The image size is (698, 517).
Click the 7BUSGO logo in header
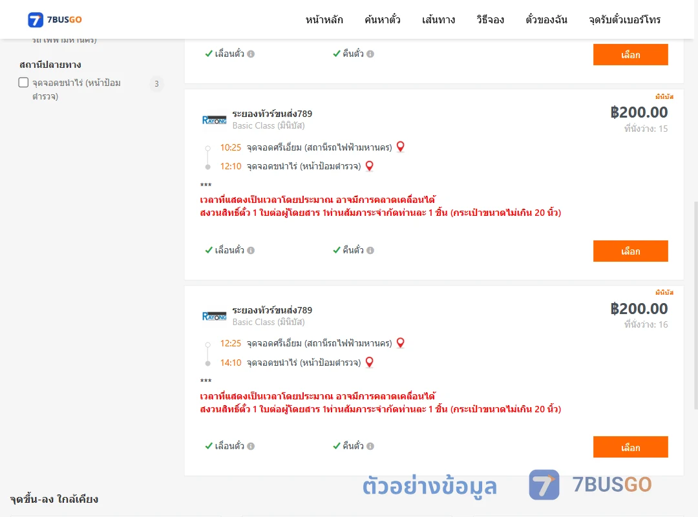[55, 19]
